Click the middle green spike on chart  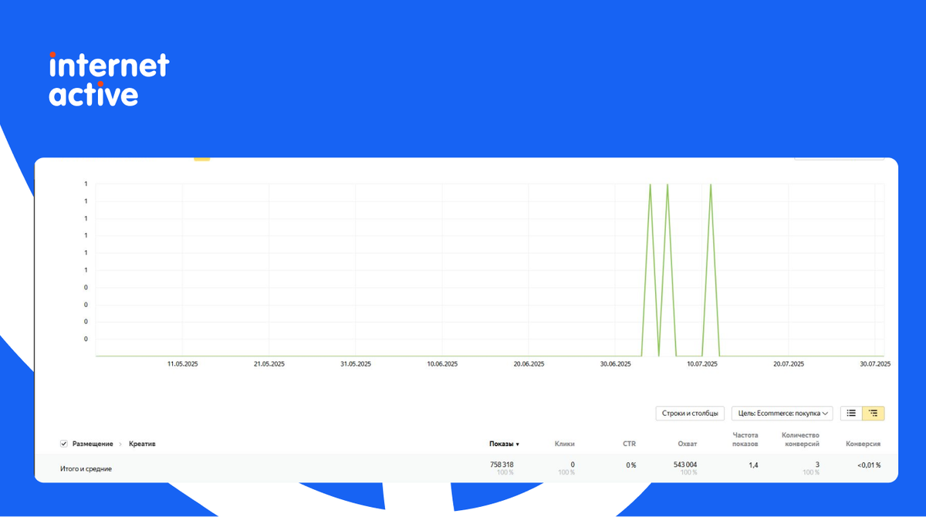[667, 187]
